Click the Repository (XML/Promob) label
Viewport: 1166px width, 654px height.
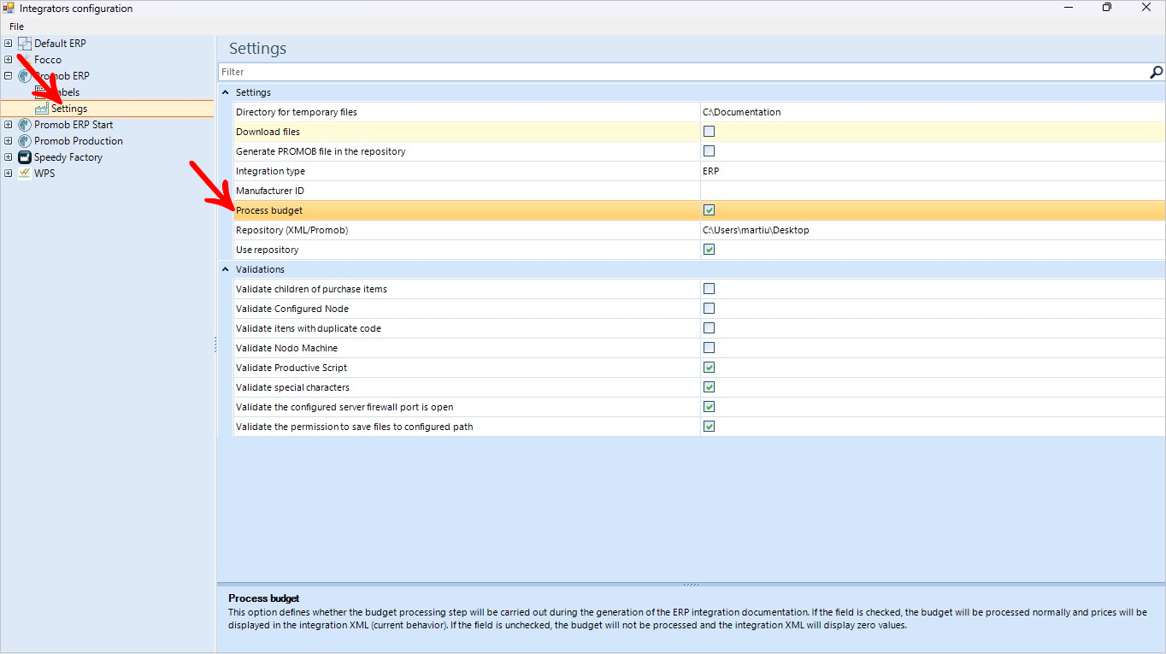point(292,230)
